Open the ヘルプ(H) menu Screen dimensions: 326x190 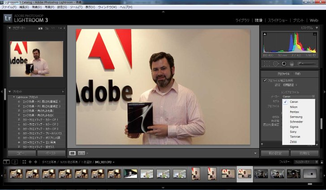126,7
